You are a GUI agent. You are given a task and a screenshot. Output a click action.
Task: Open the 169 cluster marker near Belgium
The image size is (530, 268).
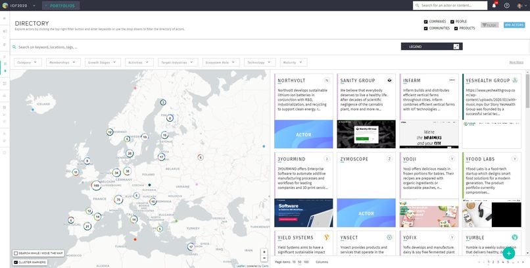coord(96,186)
